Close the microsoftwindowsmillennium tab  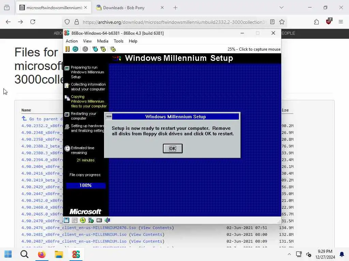(x=86, y=8)
